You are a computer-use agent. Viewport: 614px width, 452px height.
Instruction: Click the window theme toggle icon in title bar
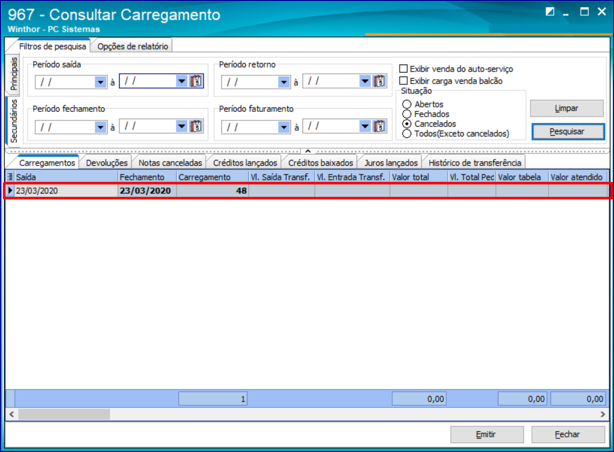[x=550, y=13]
